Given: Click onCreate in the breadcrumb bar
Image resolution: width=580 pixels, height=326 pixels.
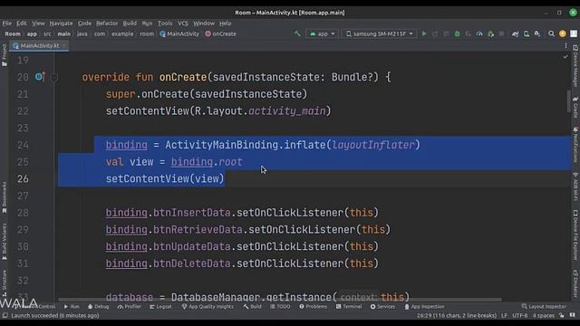Looking at the screenshot, I should [x=220, y=34].
